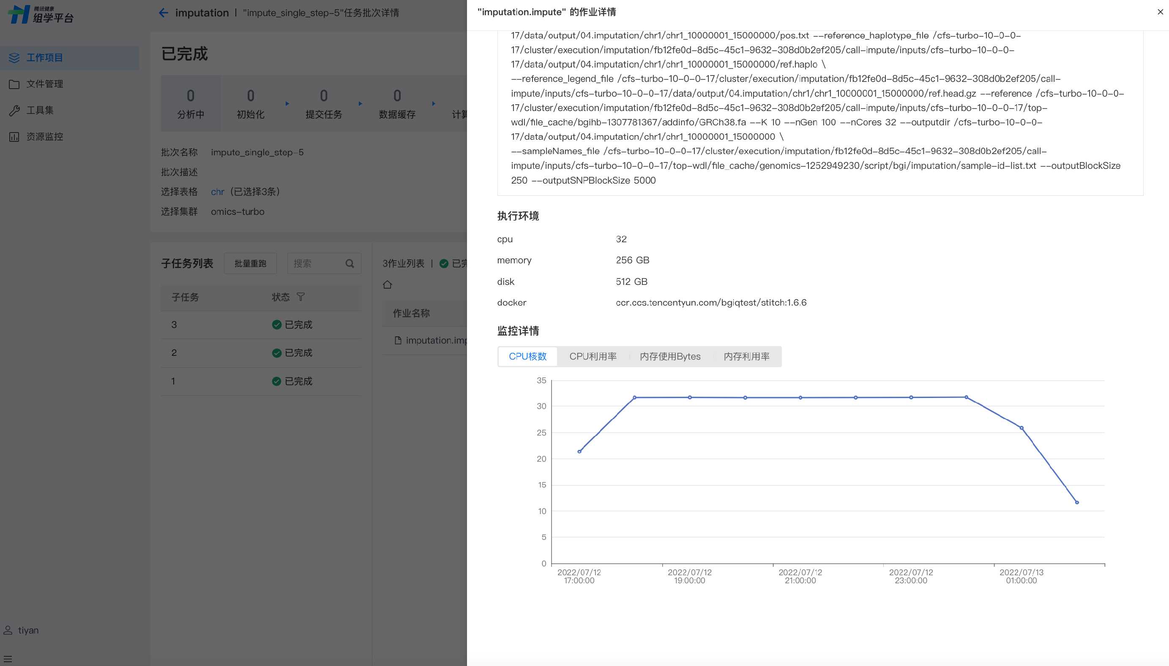Open the 工具集 wrench item
The height and width of the screenshot is (666, 1169).
pyautogui.click(x=14, y=110)
